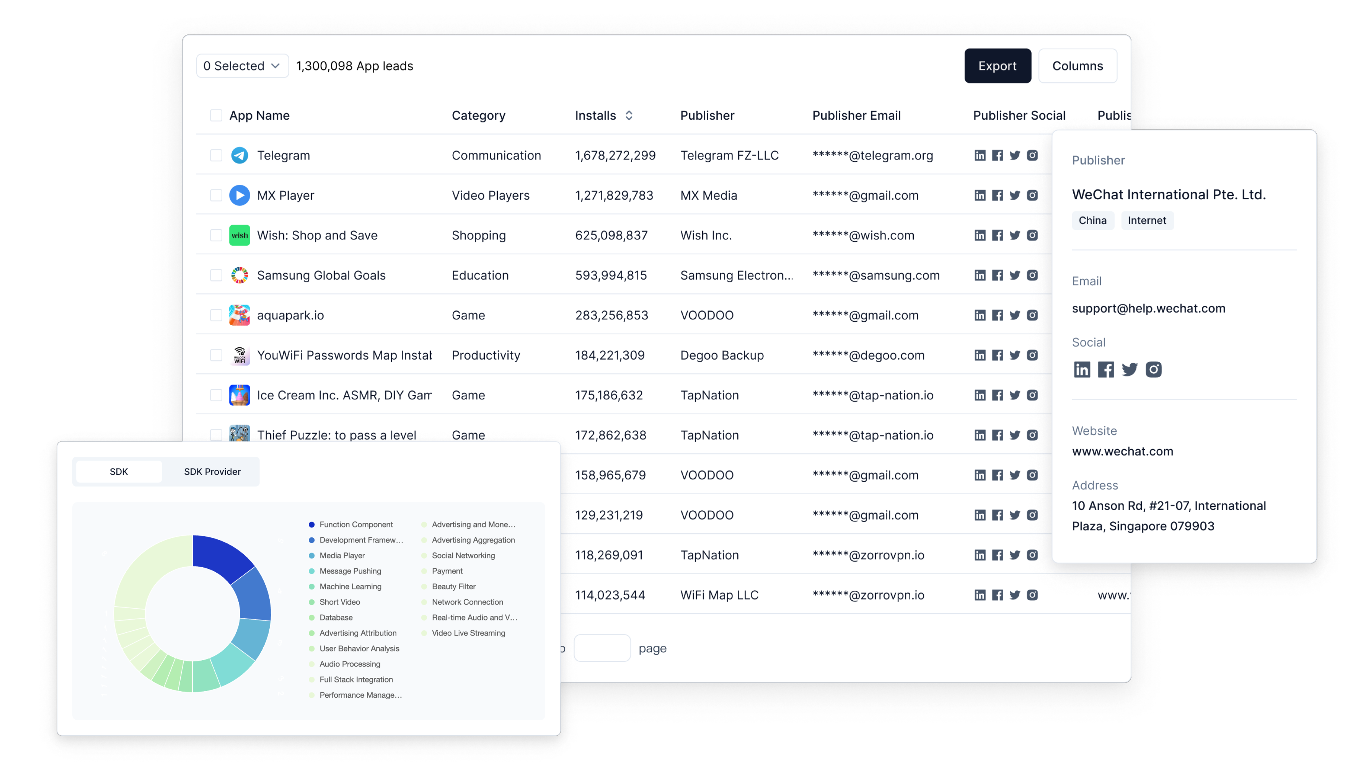Viewport: 1358px width, 767px height.
Task: Click the Telegram app icon
Action: pyautogui.click(x=239, y=155)
